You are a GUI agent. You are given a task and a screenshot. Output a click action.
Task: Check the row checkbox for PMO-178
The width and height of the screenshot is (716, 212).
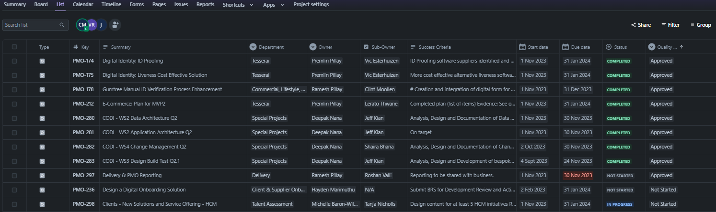pos(14,90)
